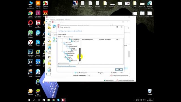Launch Skype from desktop shortcut
This screenshot has height=102, width=181.
click(x=38, y=43)
